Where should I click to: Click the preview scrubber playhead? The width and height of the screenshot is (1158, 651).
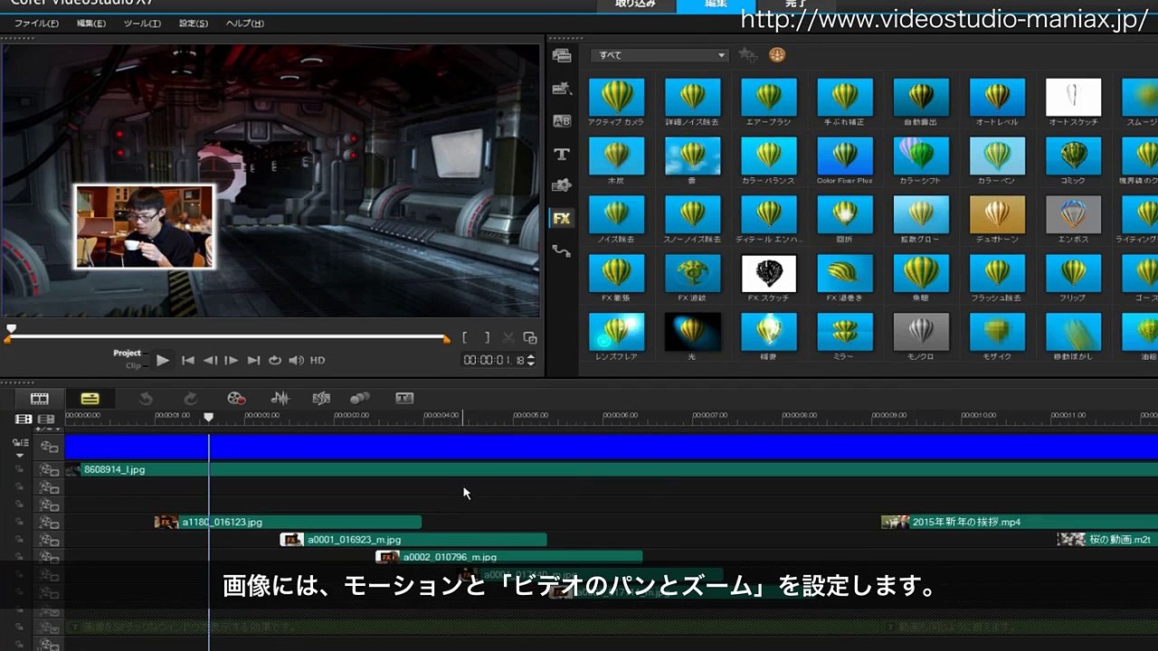pos(11,329)
